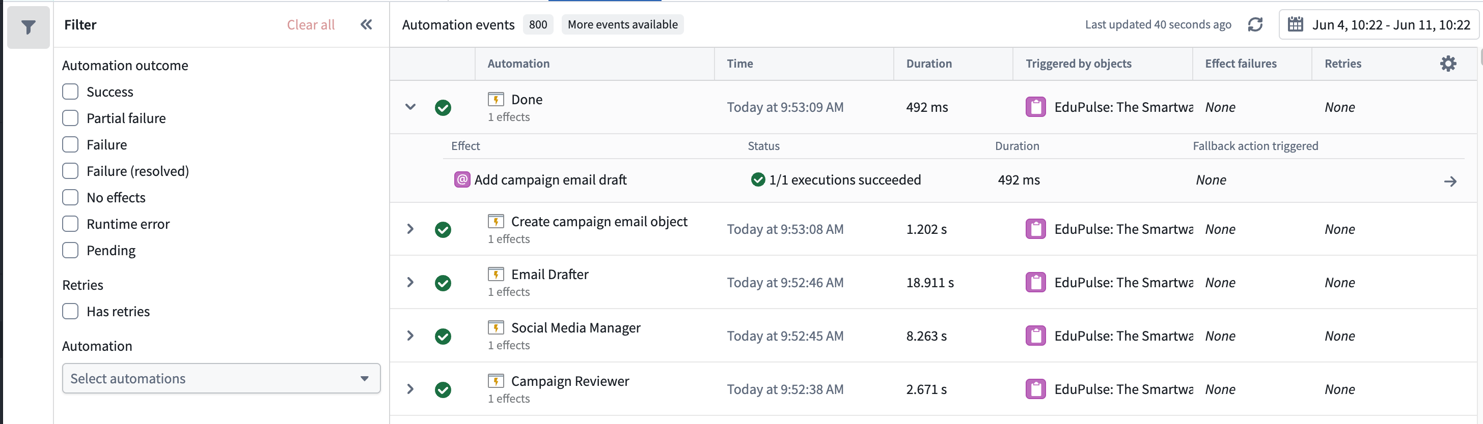Click EduPulse object icon in Campaign Reviewer row

coord(1036,389)
